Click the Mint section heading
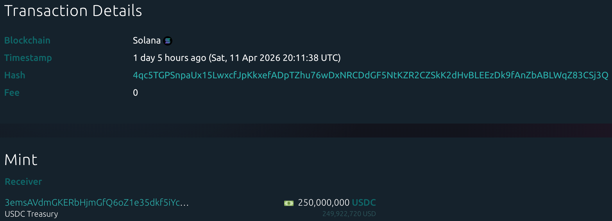 click(x=21, y=160)
